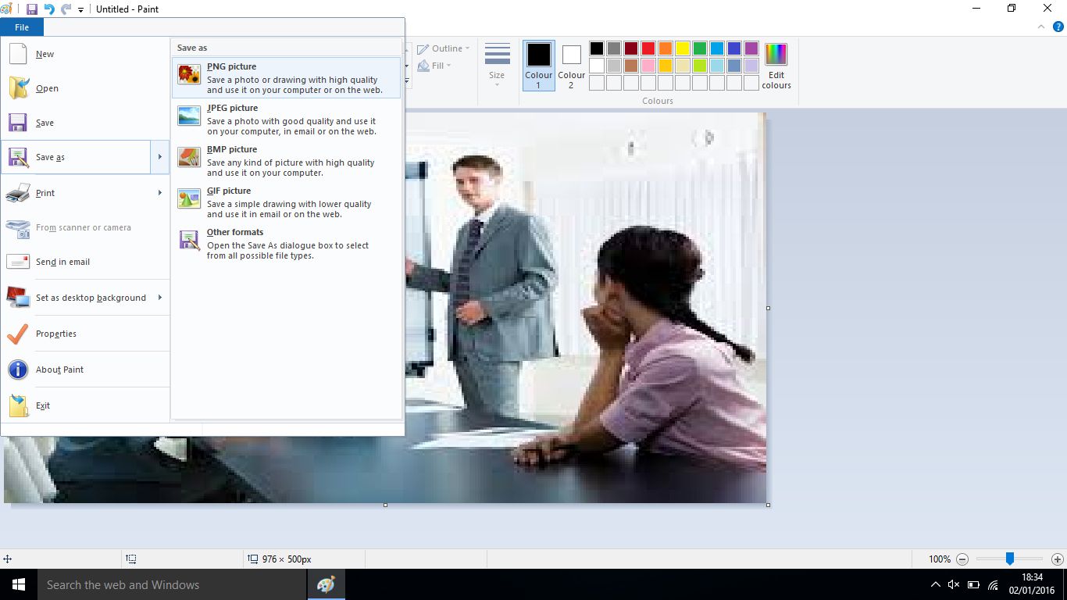Save the file via Quick Access Save icon
Image resolution: width=1067 pixels, height=600 pixels.
coord(31,9)
